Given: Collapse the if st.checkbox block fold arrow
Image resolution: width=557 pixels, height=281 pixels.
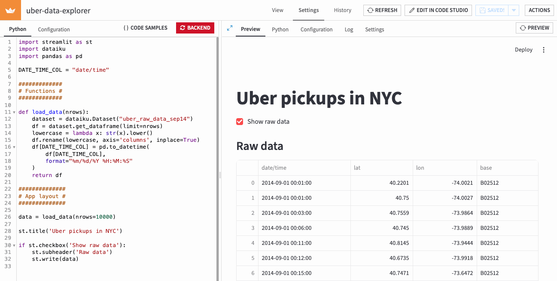Looking at the screenshot, I should [15, 245].
